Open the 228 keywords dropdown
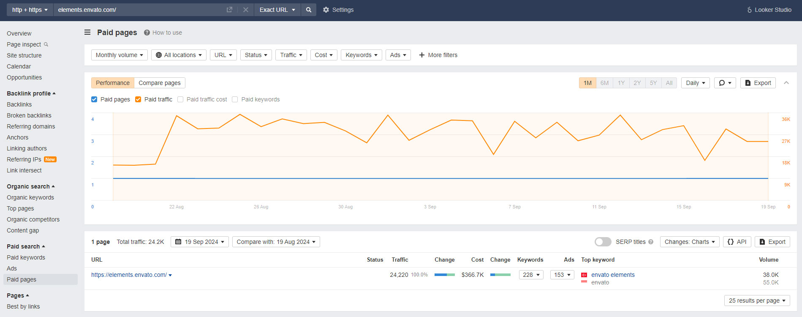The image size is (802, 317). (531, 275)
